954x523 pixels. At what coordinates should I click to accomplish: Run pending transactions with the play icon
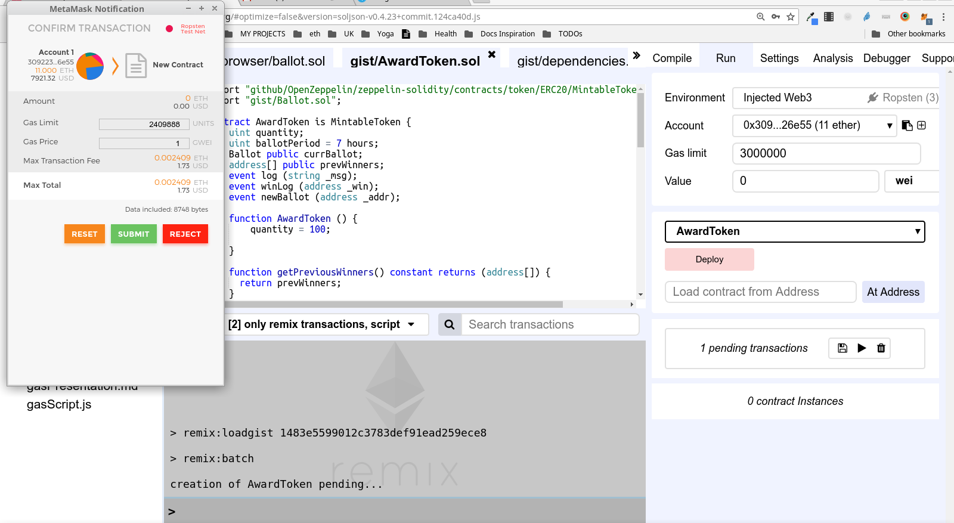point(862,348)
